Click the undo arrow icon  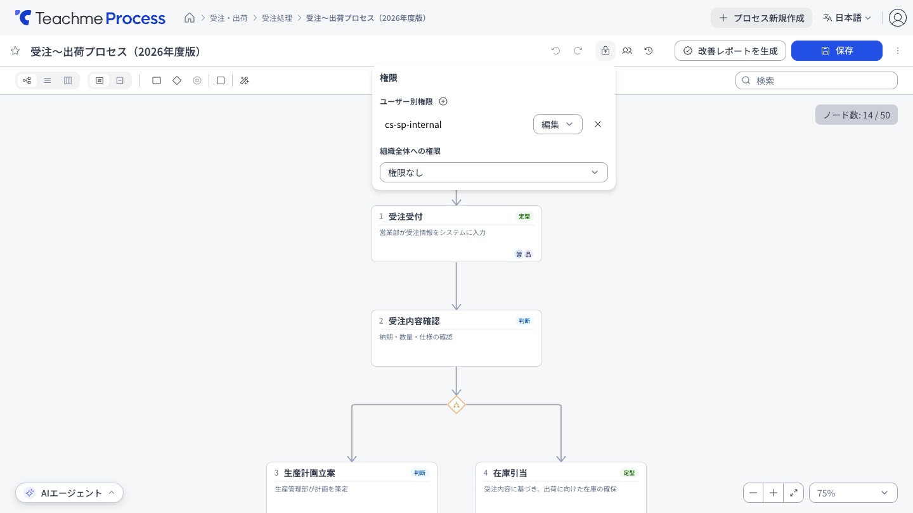(556, 51)
